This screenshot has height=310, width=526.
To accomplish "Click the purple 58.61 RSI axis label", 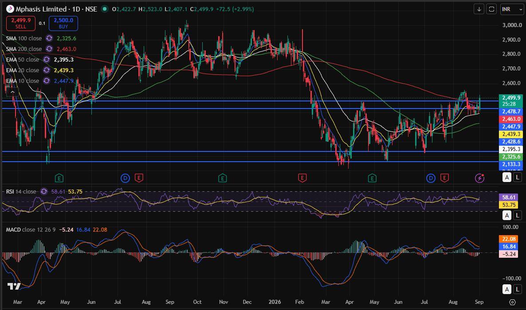I will pos(509,198).
